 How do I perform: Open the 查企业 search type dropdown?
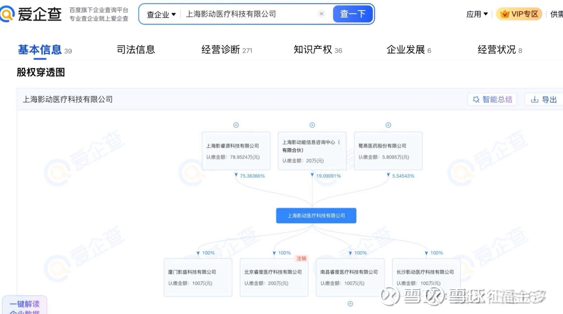(x=161, y=14)
